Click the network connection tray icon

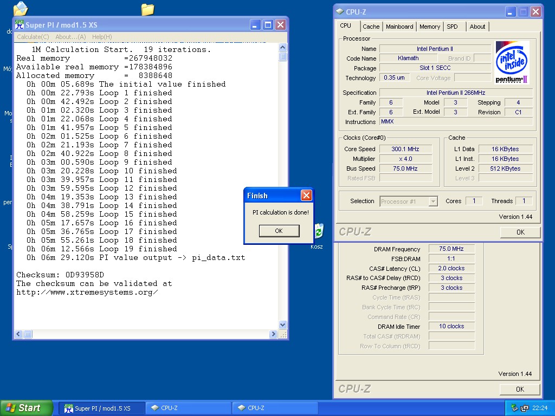point(525,408)
